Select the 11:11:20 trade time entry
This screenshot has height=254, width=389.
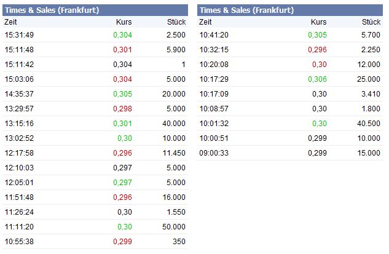tap(19, 226)
